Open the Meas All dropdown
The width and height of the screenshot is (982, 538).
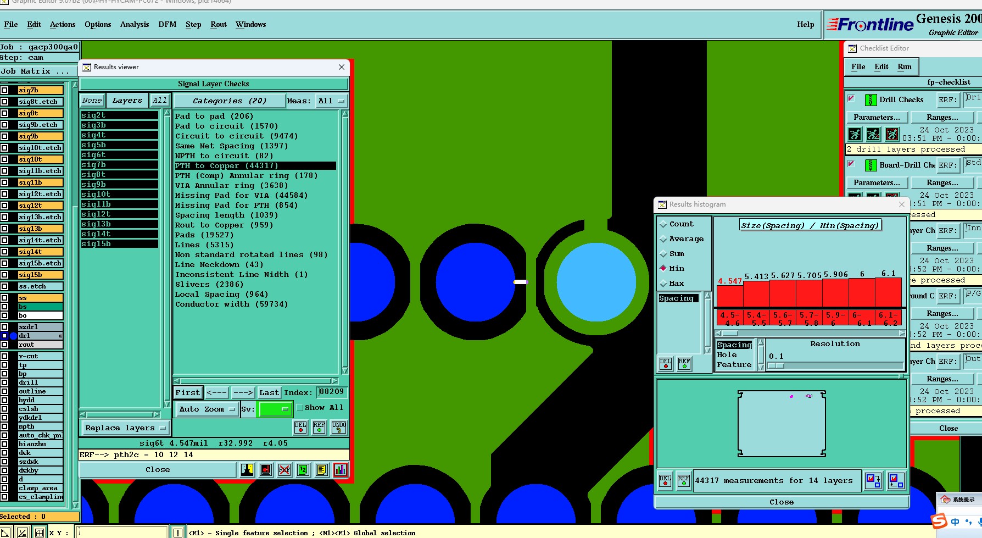[x=331, y=101]
